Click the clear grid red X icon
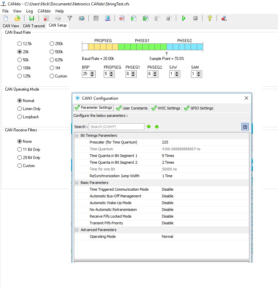This screenshot has height=287, width=278. click(x=46, y=18)
